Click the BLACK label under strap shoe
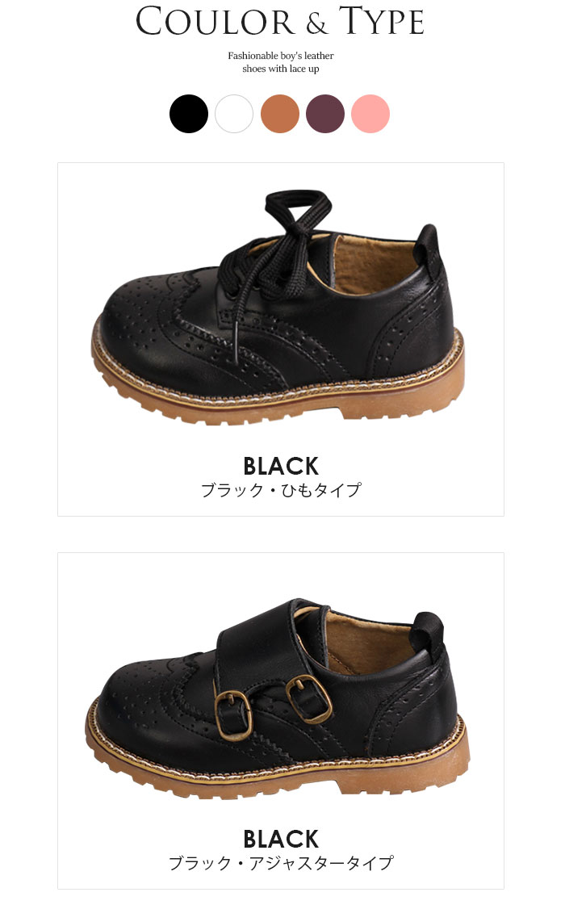The height and width of the screenshot is (909, 565). pyautogui.click(x=281, y=839)
